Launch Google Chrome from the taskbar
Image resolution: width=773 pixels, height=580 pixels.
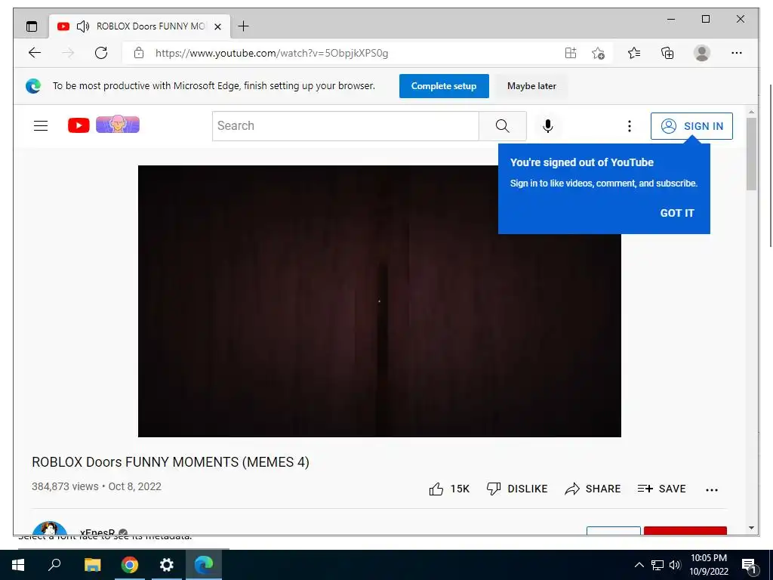tap(130, 565)
